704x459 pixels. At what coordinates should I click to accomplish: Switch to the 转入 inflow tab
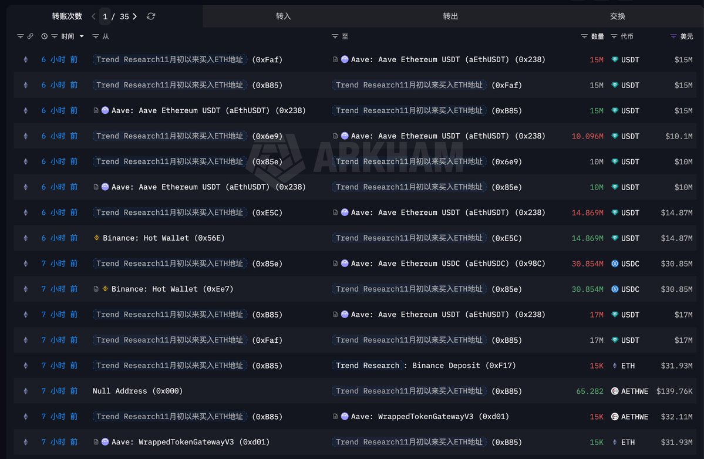click(284, 16)
